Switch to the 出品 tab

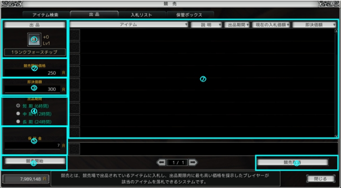[95, 15]
